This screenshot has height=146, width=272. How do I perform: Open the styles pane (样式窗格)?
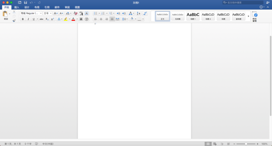(255, 17)
